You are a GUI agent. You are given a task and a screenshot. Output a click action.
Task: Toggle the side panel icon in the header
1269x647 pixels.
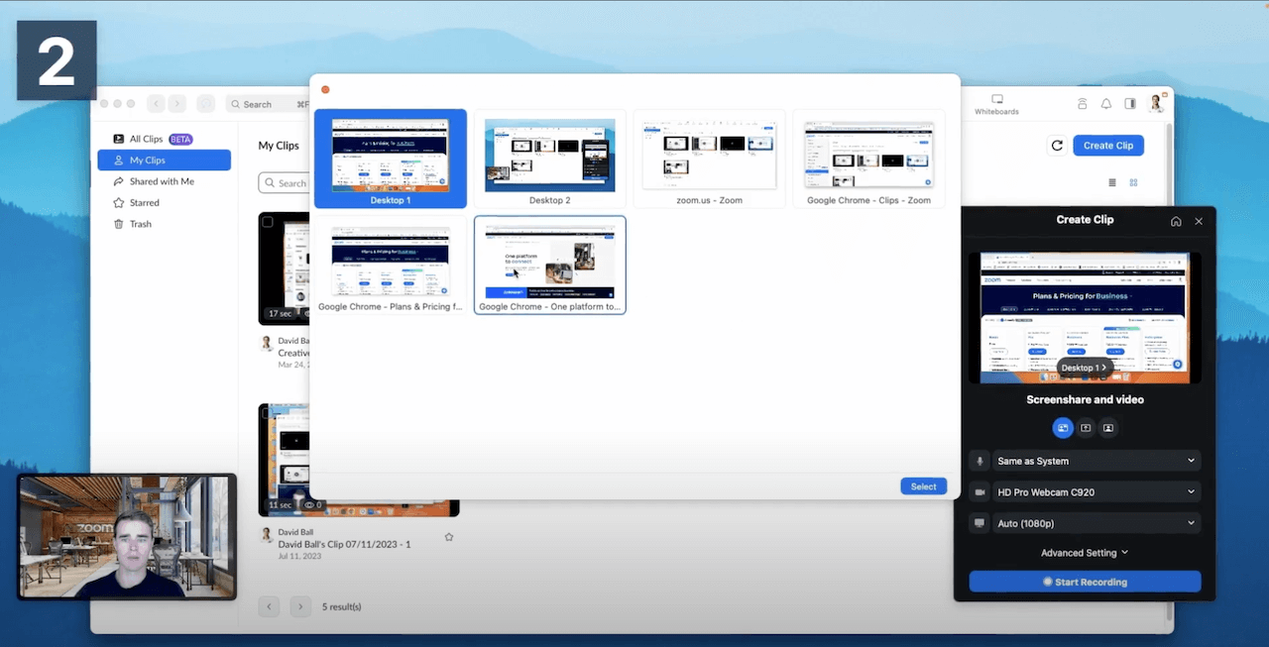click(1129, 104)
